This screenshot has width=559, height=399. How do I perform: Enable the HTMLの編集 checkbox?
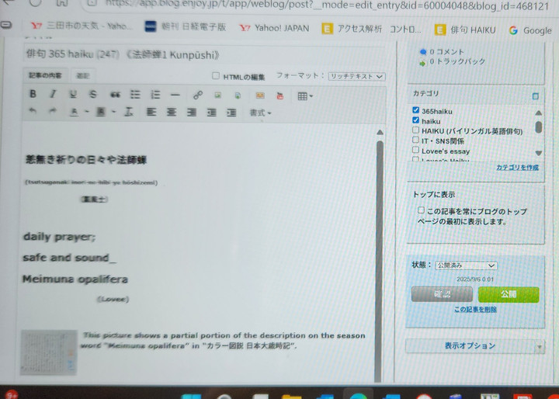pos(216,76)
